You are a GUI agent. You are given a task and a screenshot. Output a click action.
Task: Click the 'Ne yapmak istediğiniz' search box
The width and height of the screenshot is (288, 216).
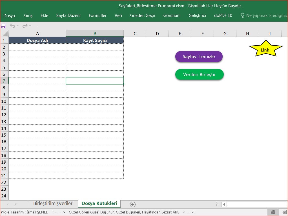point(267,15)
